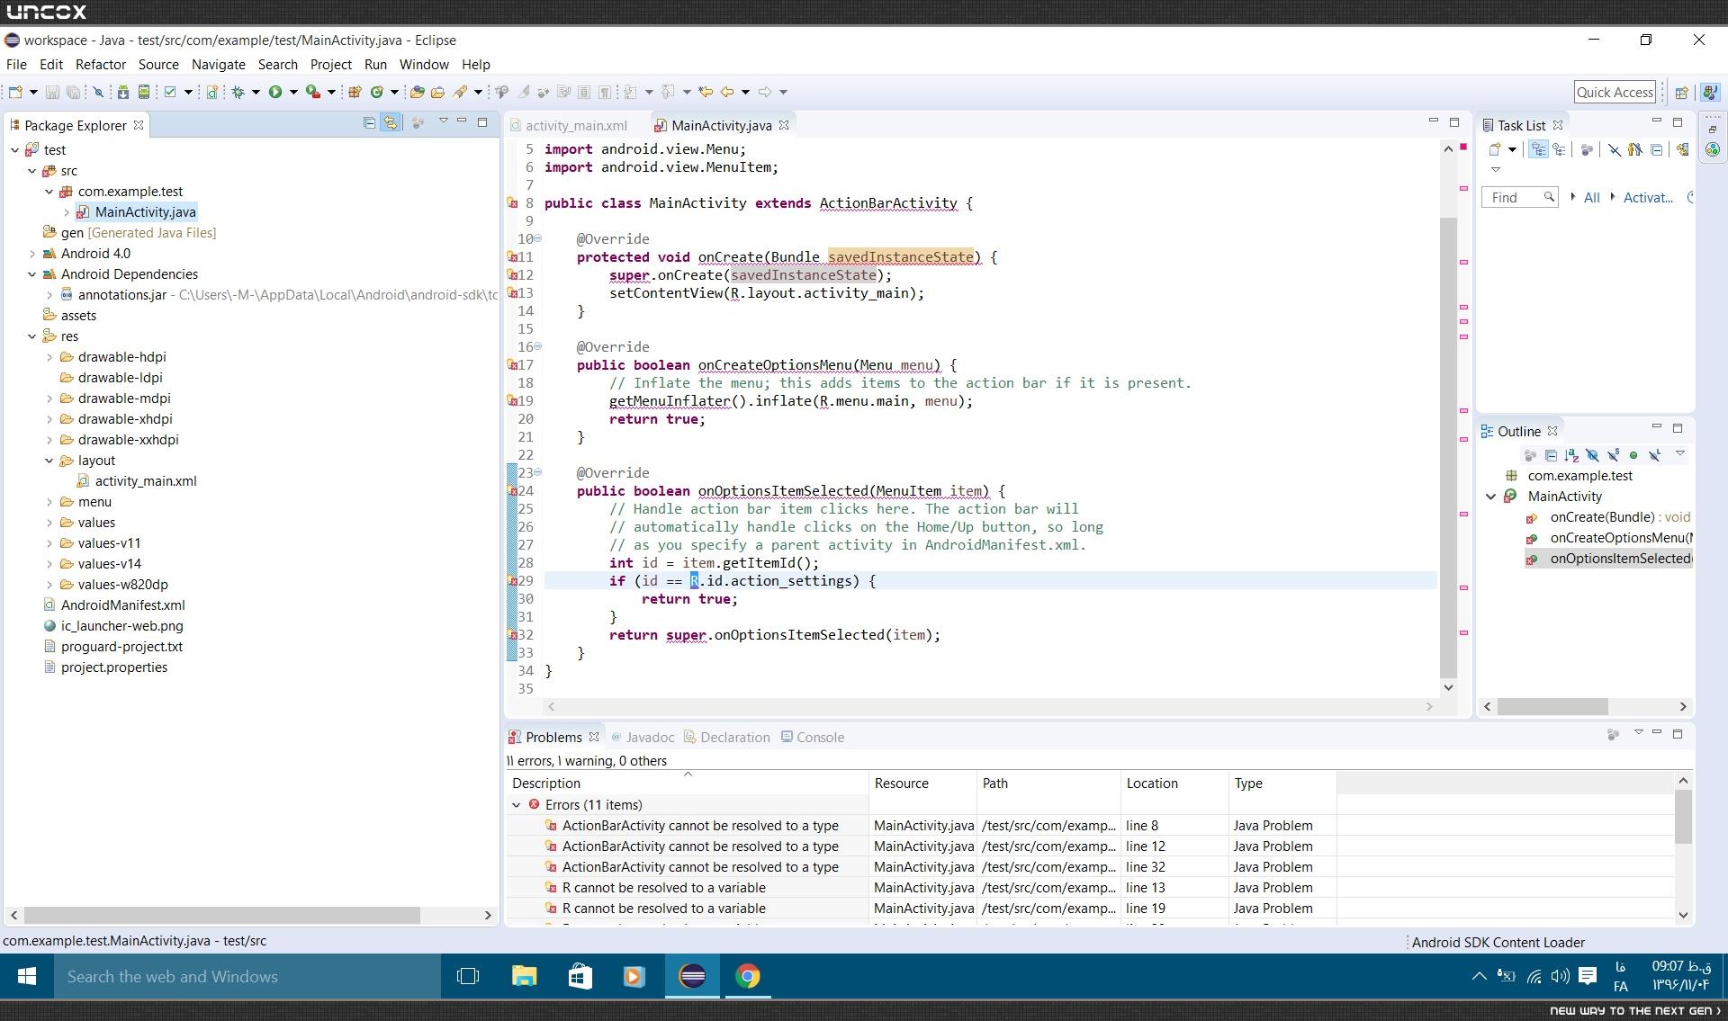Screen dimensions: 1728x1021
Task: Toggle Link with Editor in Package Explorer
Action: click(x=390, y=123)
